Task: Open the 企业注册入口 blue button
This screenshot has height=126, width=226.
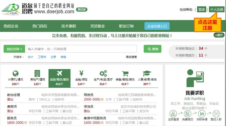Action: pyautogui.click(x=157, y=26)
